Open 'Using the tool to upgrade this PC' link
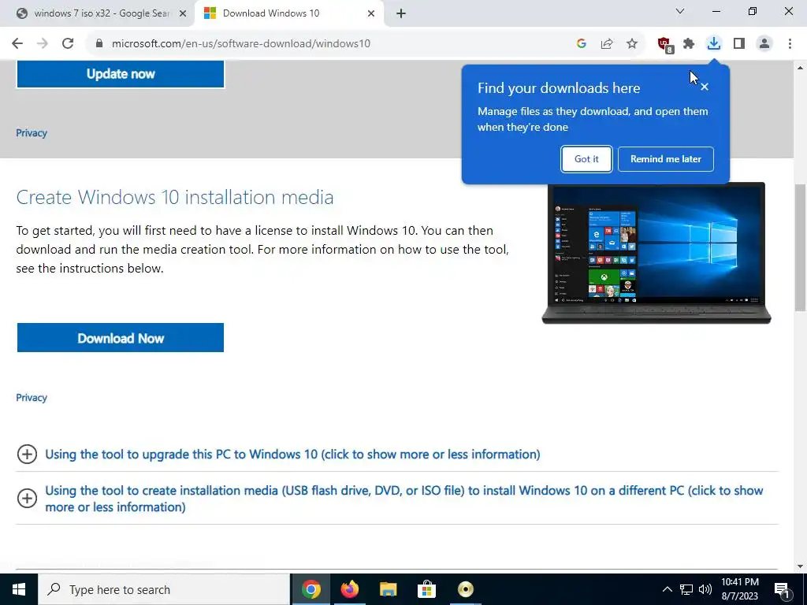807x605 pixels. pos(292,455)
